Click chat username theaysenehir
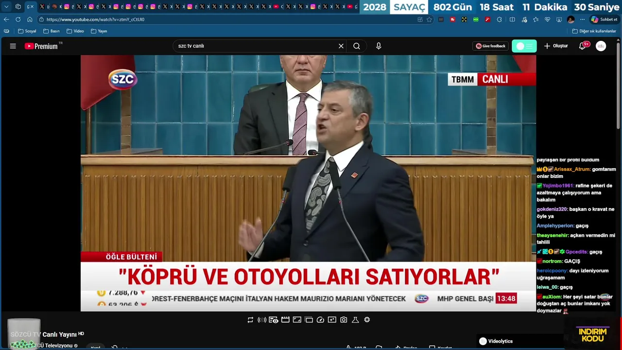622x350 pixels. [x=553, y=235]
